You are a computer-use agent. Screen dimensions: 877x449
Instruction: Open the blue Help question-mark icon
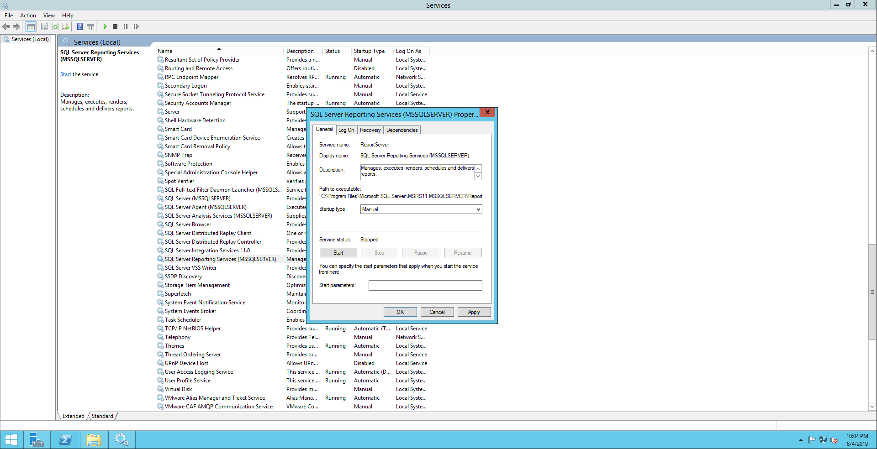coord(79,27)
